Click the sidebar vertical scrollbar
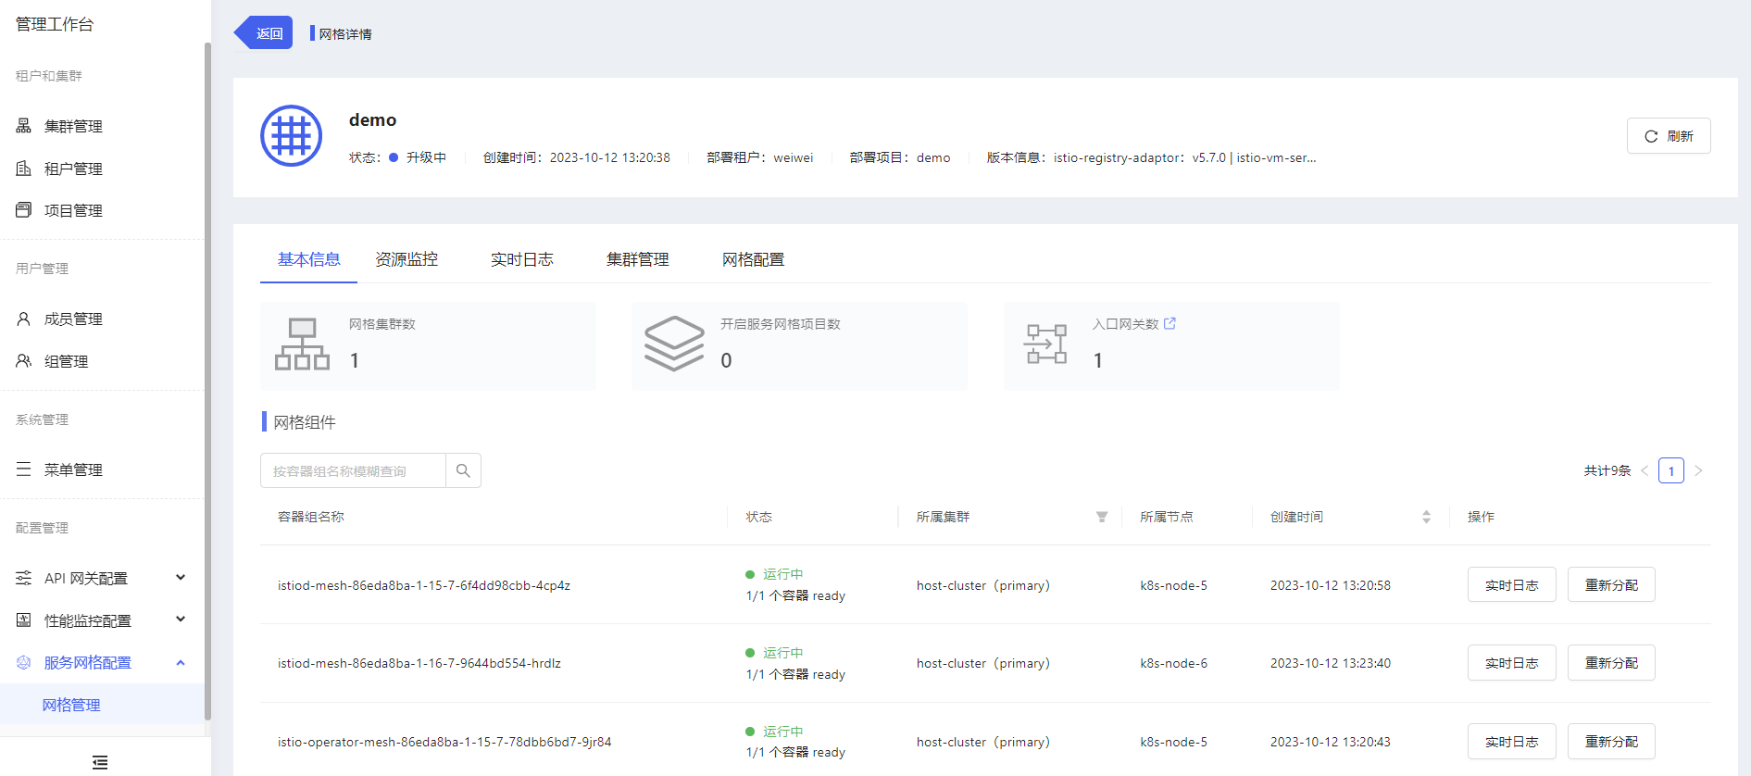The width and height of the screenshot is (1751, 776). click(207, 380)
